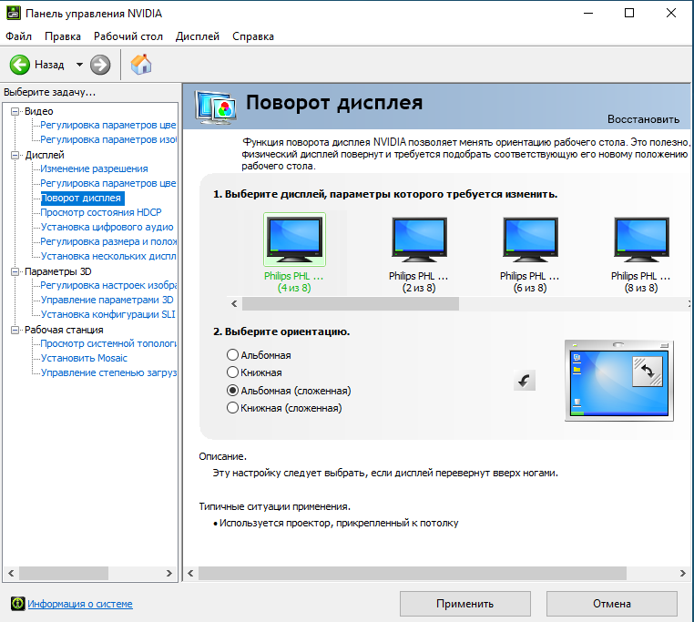Image resolution: width=694 pixels, height=622 pixels.
Task: Select Philips PHL display 8 of 8
Action: [x=641, y=255]
